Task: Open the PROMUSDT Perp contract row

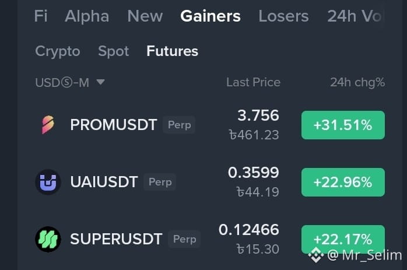Action: click(210, 125)
